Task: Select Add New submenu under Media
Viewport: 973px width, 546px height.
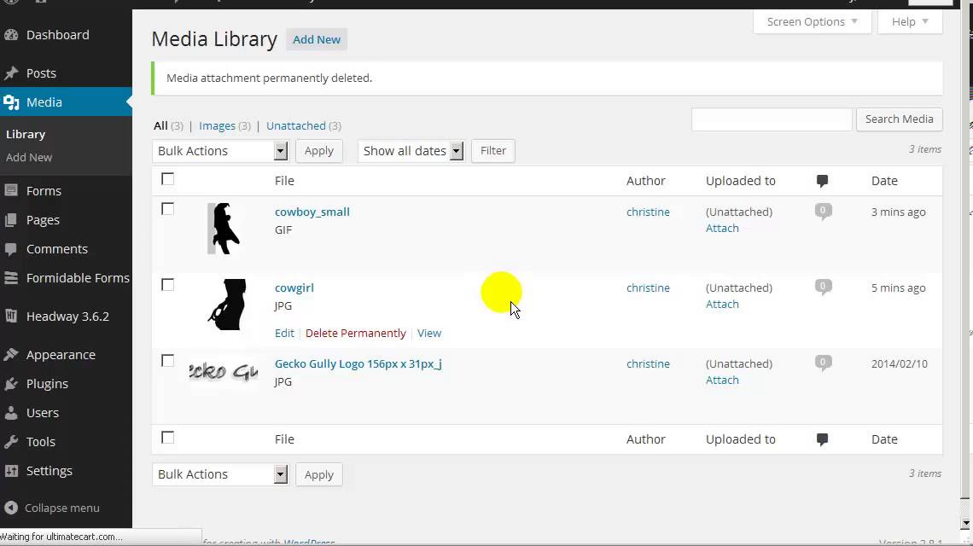Action: 28,158
